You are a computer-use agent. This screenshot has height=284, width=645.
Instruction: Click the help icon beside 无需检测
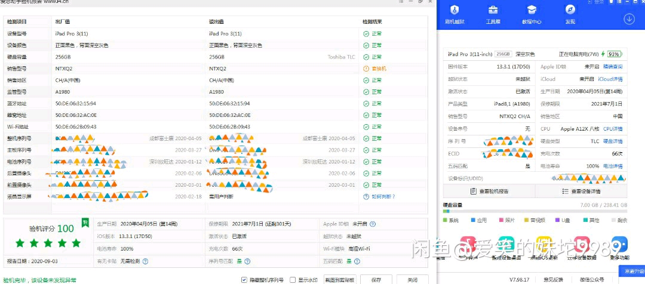coord(145,261)
